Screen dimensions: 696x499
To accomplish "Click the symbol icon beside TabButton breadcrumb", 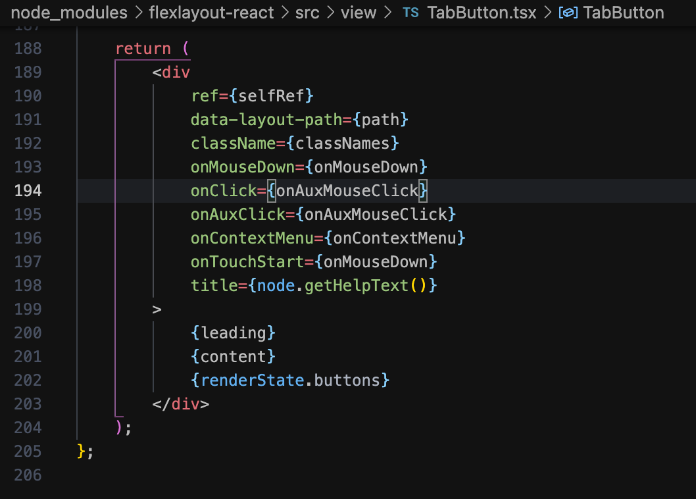I will (568, 13).
